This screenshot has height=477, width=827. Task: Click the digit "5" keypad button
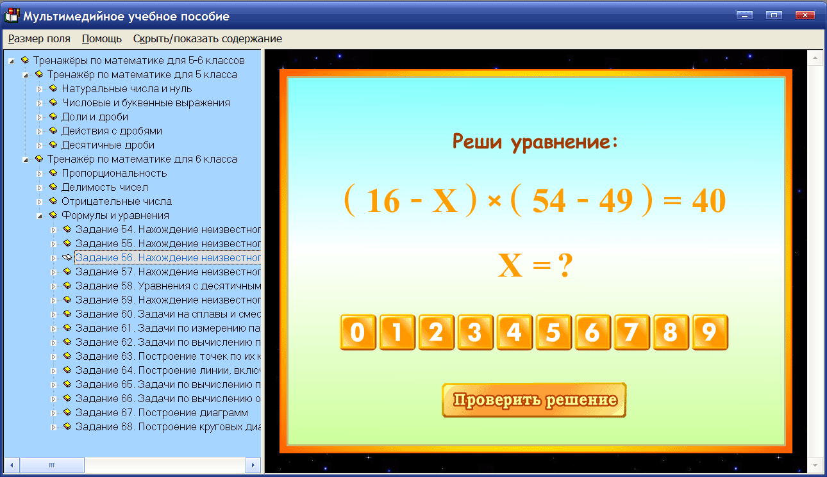(x=553, y=332)
